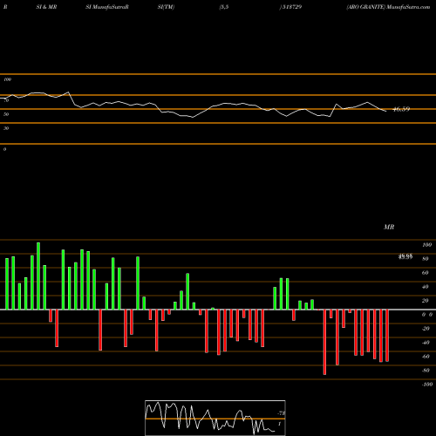Screen dimensions: 436x436
Task: Click the '-73' value in the mini chart
Action: [281, 413]
